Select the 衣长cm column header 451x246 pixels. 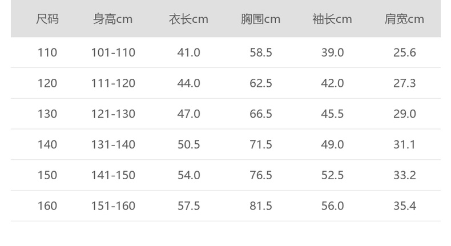tap(188, 19)
